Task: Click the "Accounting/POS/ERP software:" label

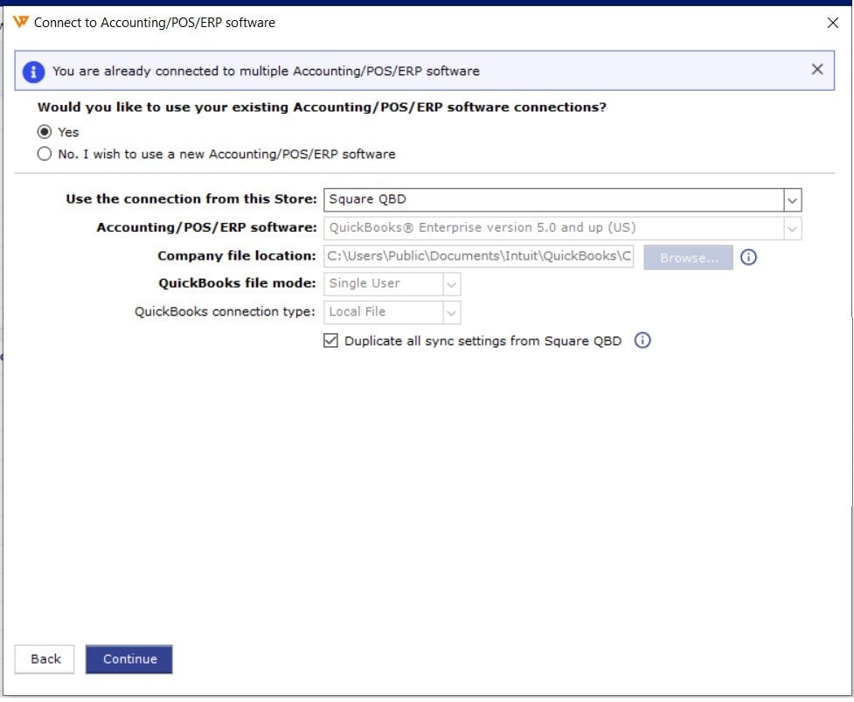Action: [206, 227]
